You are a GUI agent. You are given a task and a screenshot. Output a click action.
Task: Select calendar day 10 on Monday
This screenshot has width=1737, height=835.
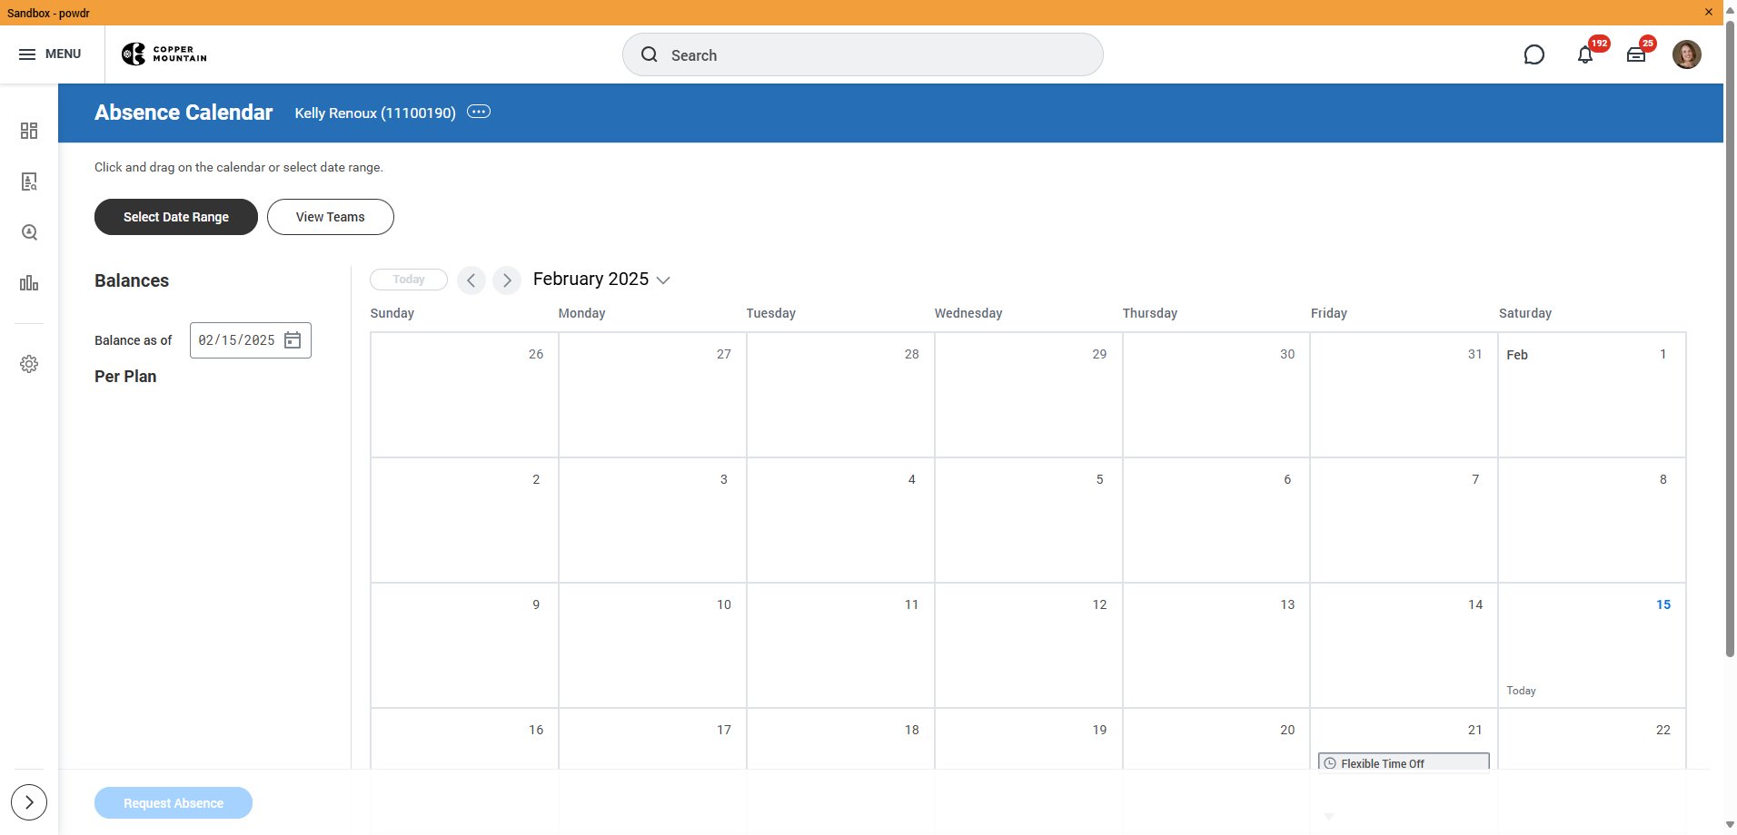pyautogui.click(x=652, y=645)
